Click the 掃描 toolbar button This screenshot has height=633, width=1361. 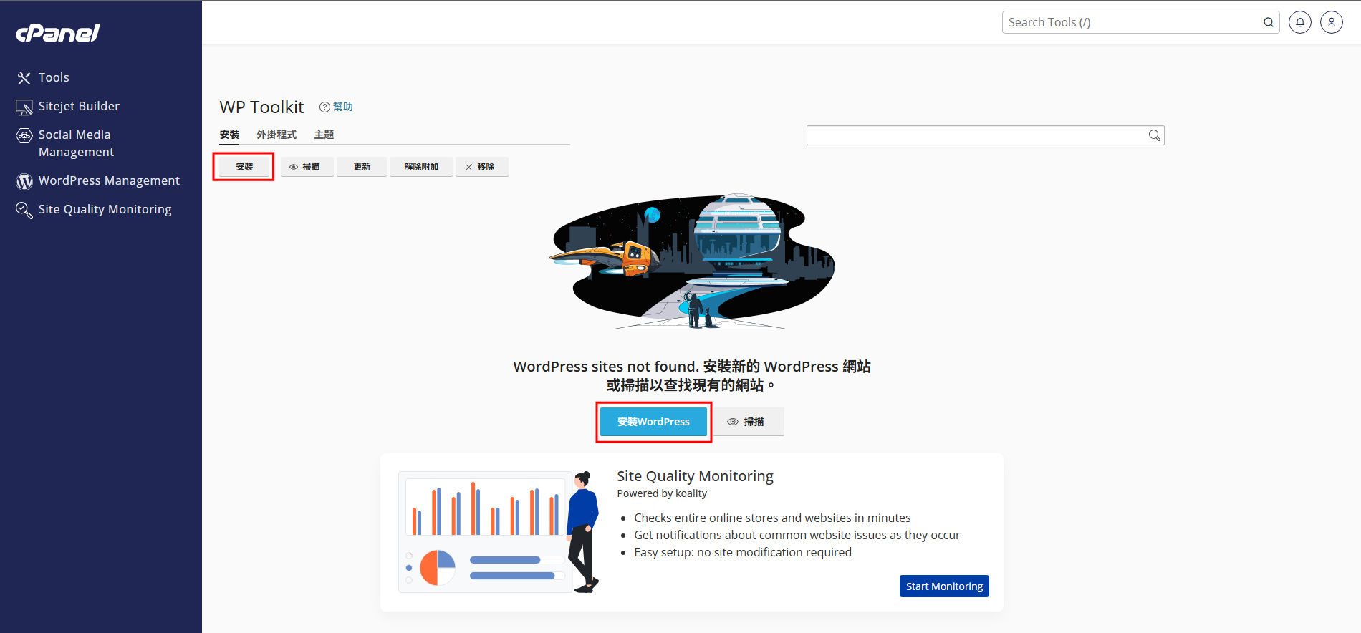pos(307,167)
